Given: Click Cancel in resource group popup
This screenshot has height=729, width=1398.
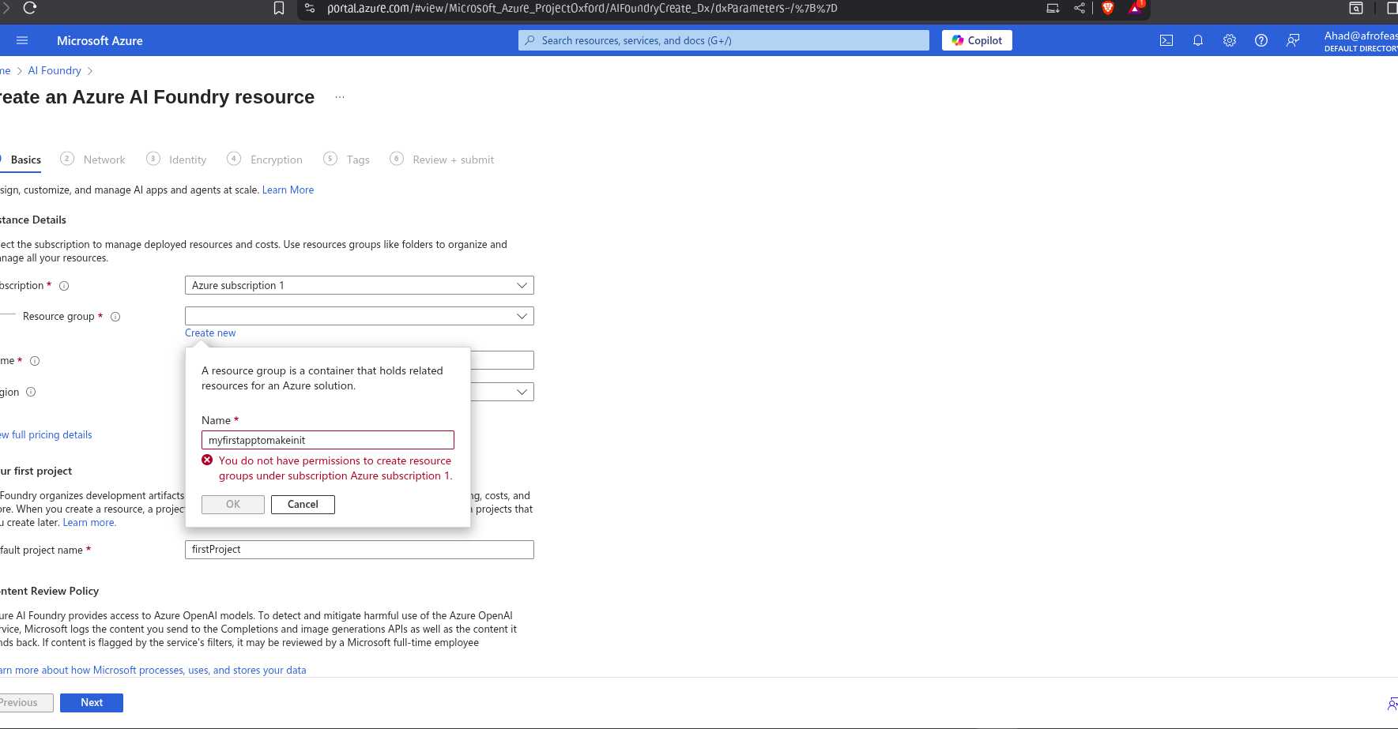Looking at the screenshot, I should [x=303, y=505].
